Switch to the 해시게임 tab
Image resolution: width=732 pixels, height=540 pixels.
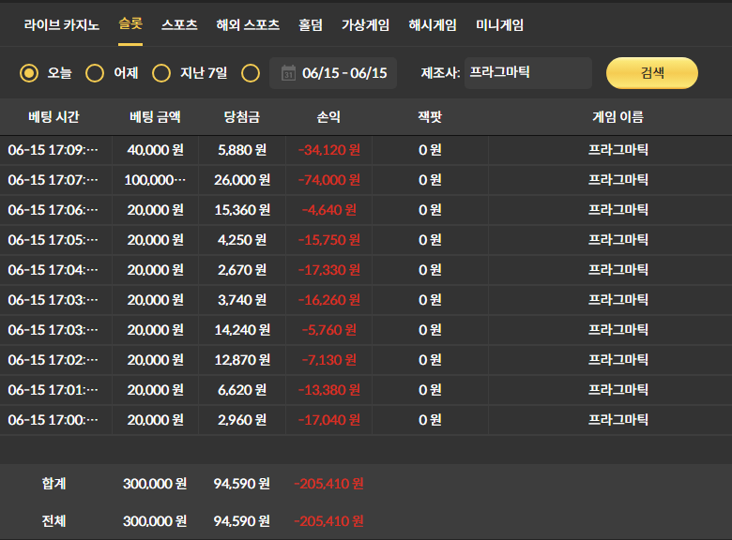click(433, 24)
